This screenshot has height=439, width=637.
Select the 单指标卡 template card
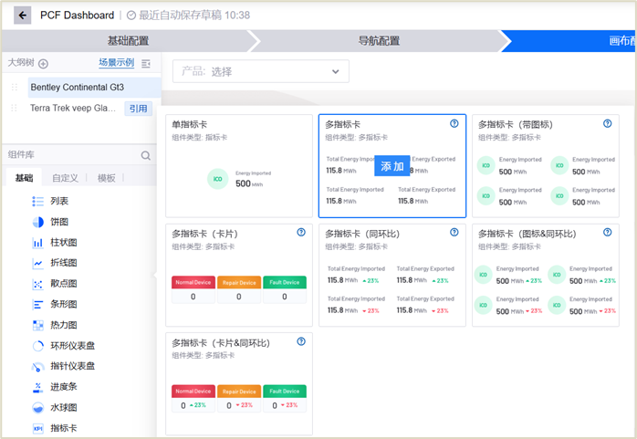(238, 166)
